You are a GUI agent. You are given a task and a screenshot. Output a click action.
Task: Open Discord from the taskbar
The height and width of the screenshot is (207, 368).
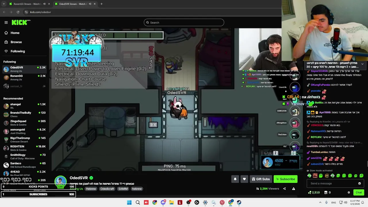(x=163, y=202)
